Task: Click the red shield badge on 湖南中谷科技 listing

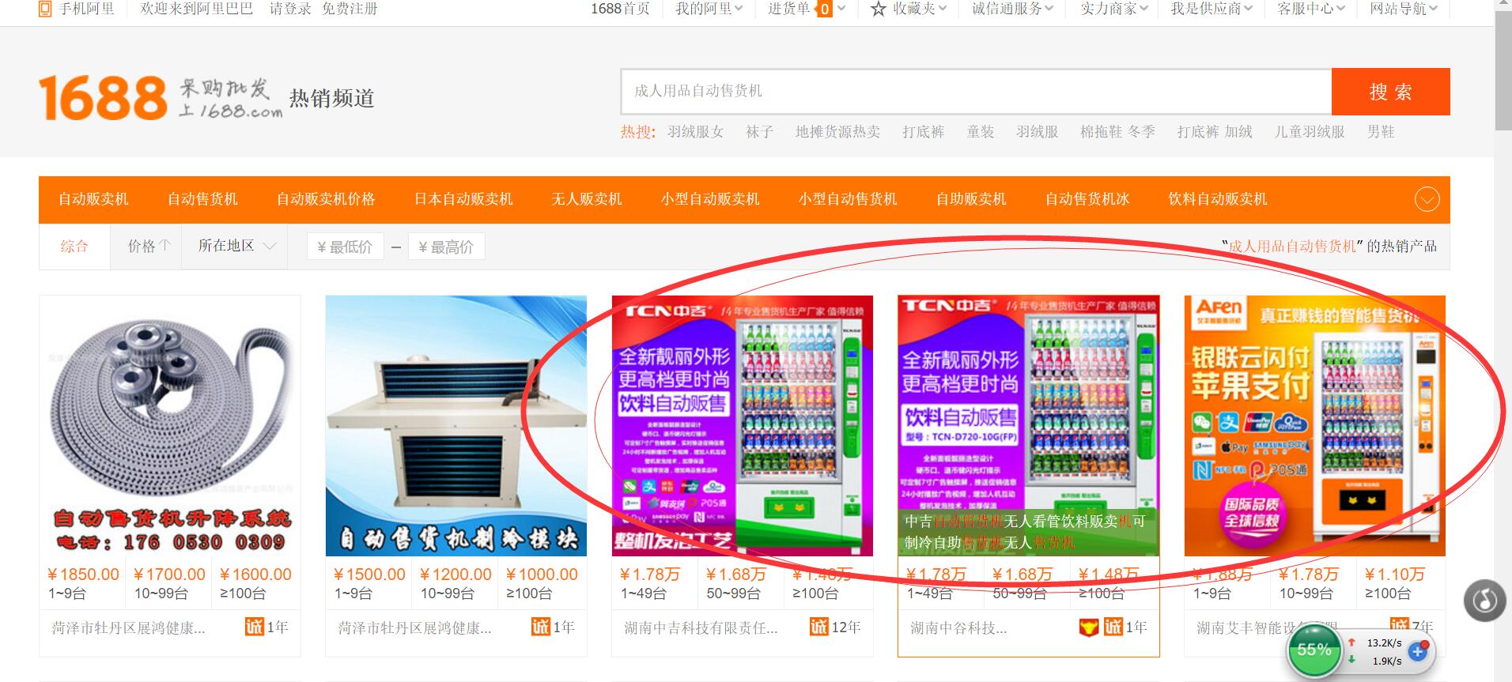Action: 1088,627
